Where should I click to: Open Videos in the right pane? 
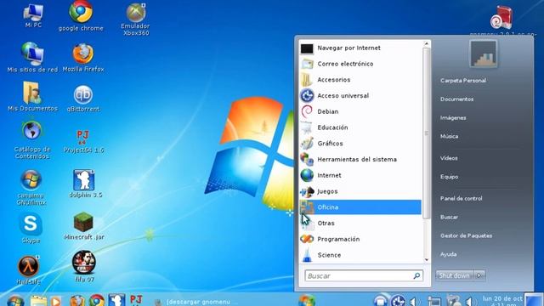[449, 158]
